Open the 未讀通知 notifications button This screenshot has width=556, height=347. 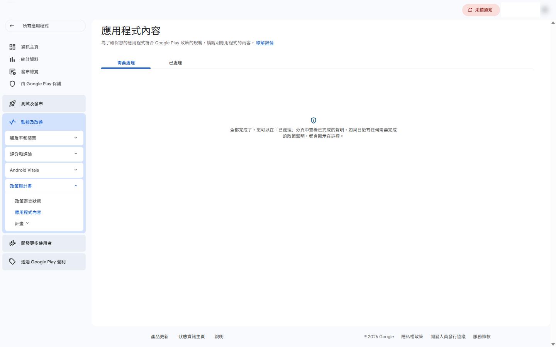click(x=481, y=10)
